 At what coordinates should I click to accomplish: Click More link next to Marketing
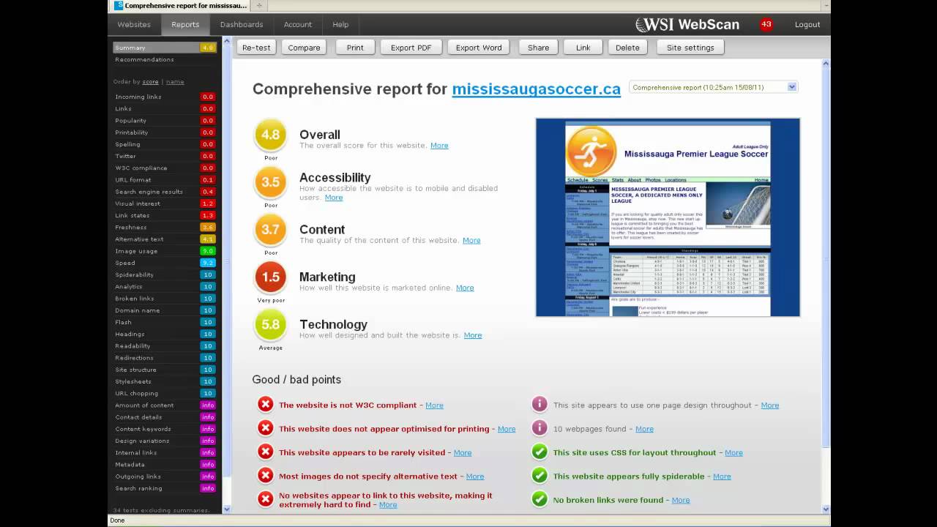click(x=465, y=288)
